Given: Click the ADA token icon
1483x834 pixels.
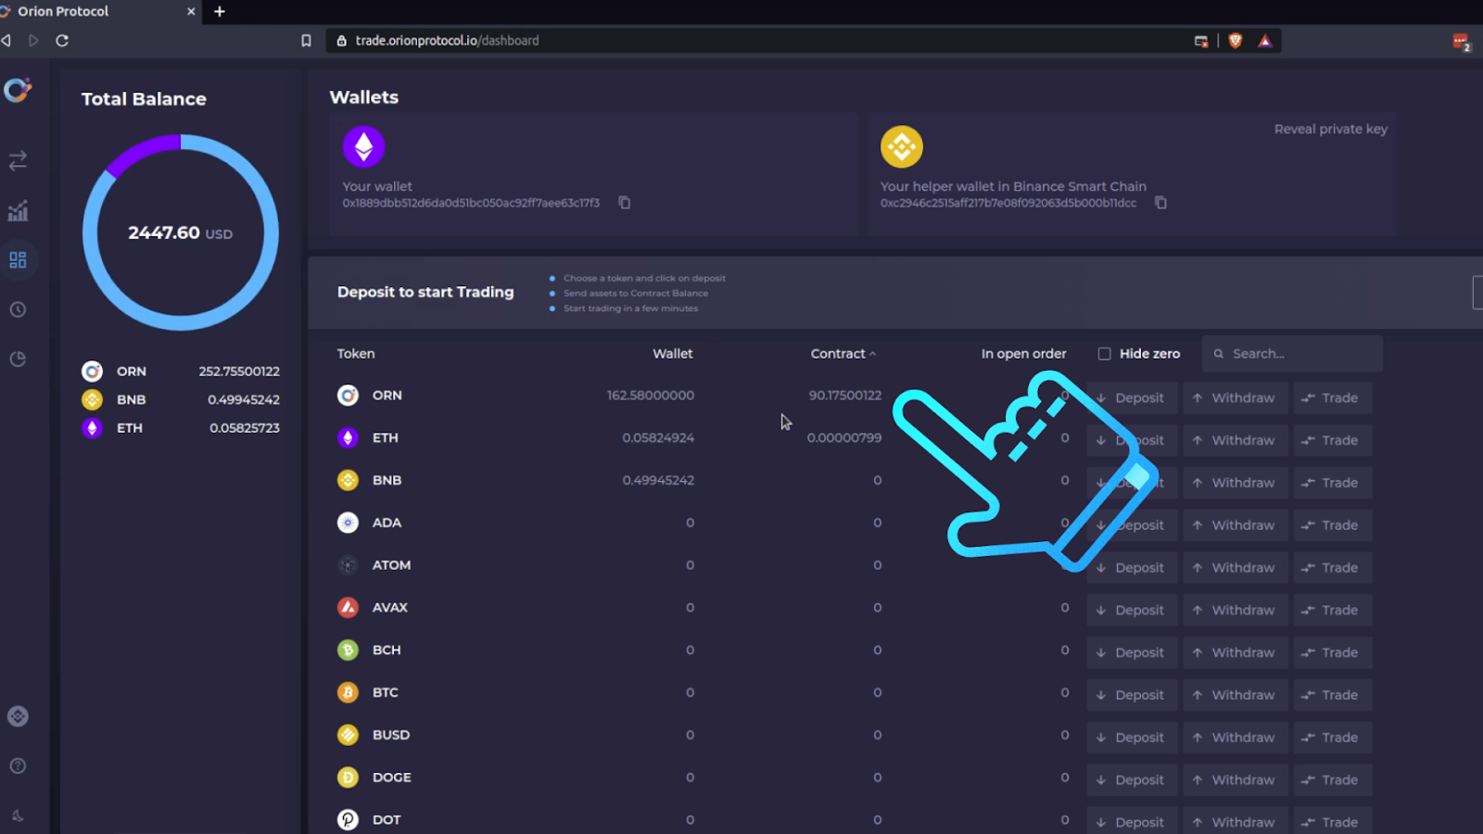Looking at the screenshot, I should (x=348, y=523).
